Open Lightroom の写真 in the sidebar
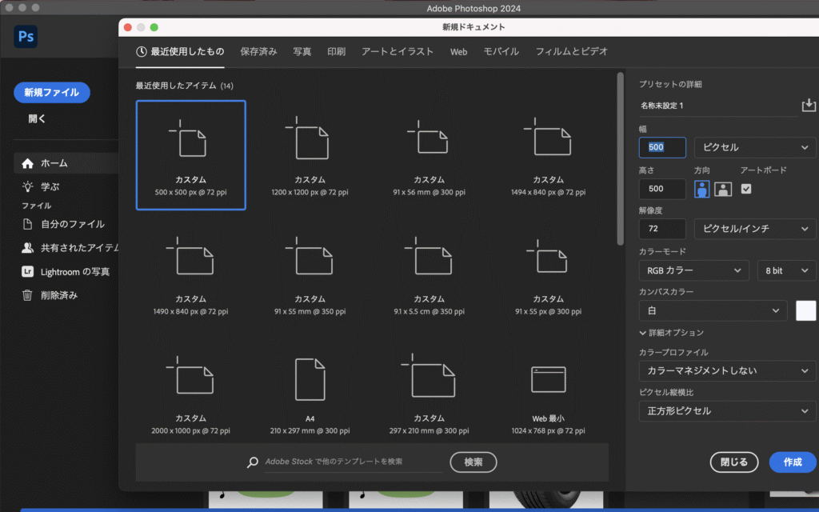Image resolution: width=819 pixels, height=512 pixels. tap(75, 272)
